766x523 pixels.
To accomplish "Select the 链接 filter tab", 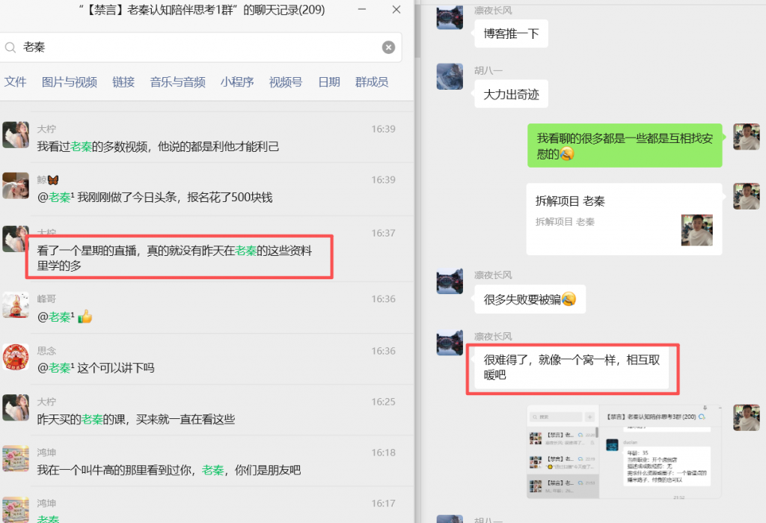I will coord(123,82).
